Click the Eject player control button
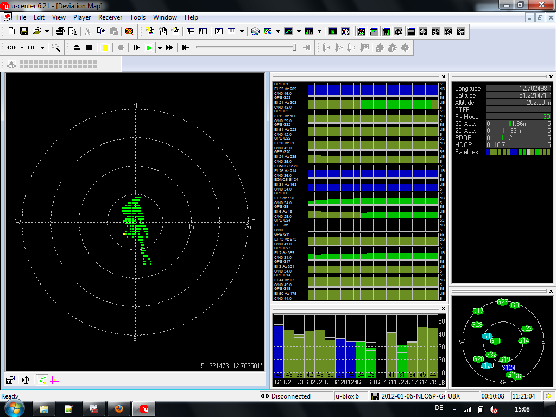 click(x=77, y=48)
